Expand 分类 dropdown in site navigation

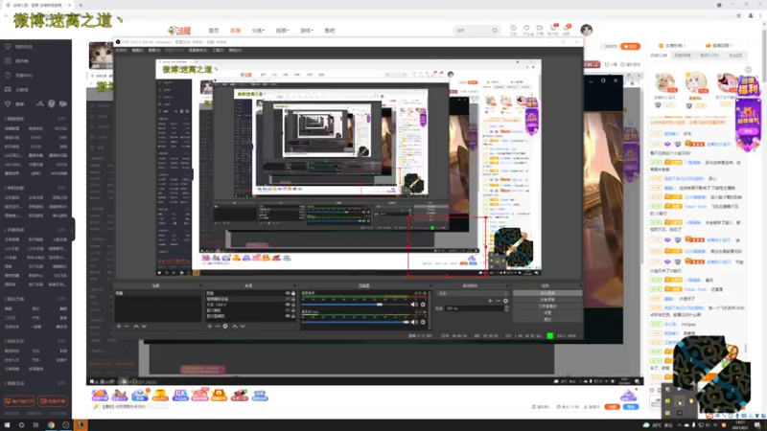pos(258,31)
